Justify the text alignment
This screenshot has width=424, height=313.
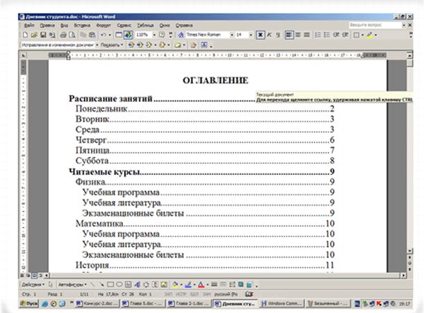click(x=307, y=35)
